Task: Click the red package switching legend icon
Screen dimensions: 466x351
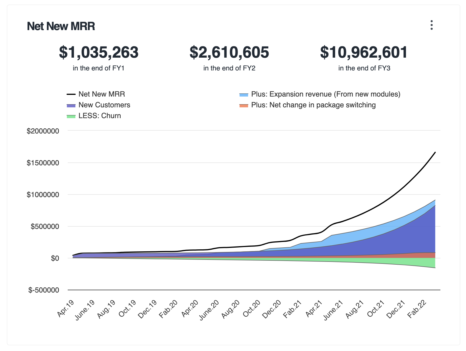Action: pos(243,105)
